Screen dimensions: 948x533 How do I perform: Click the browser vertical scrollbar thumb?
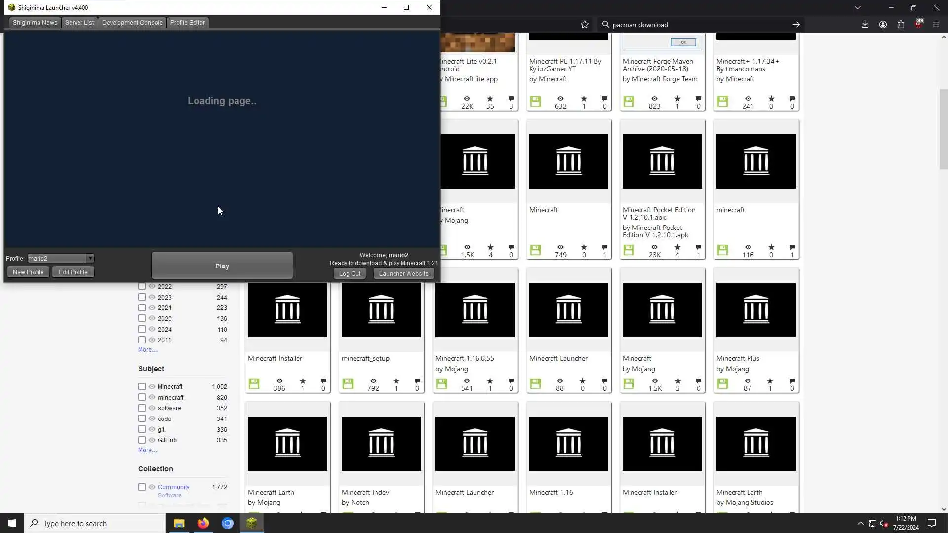click(x=944, y=128)
